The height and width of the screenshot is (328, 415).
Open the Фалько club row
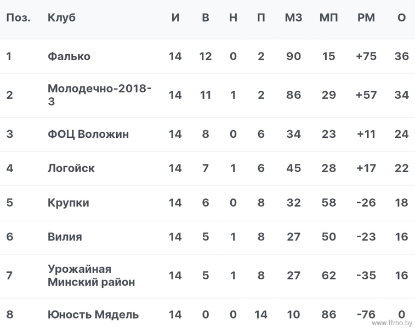207,56
